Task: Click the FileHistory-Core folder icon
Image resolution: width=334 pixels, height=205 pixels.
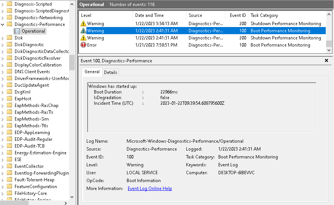Action: point(9,193)
